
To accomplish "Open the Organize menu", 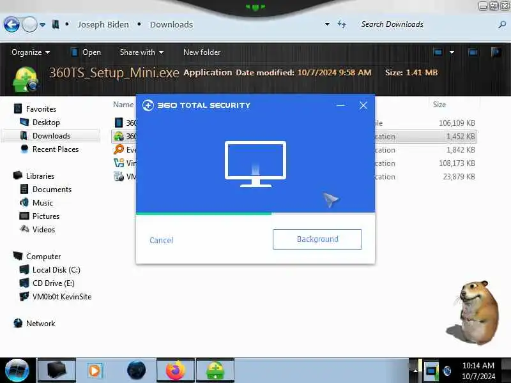I will pos(30,52).
